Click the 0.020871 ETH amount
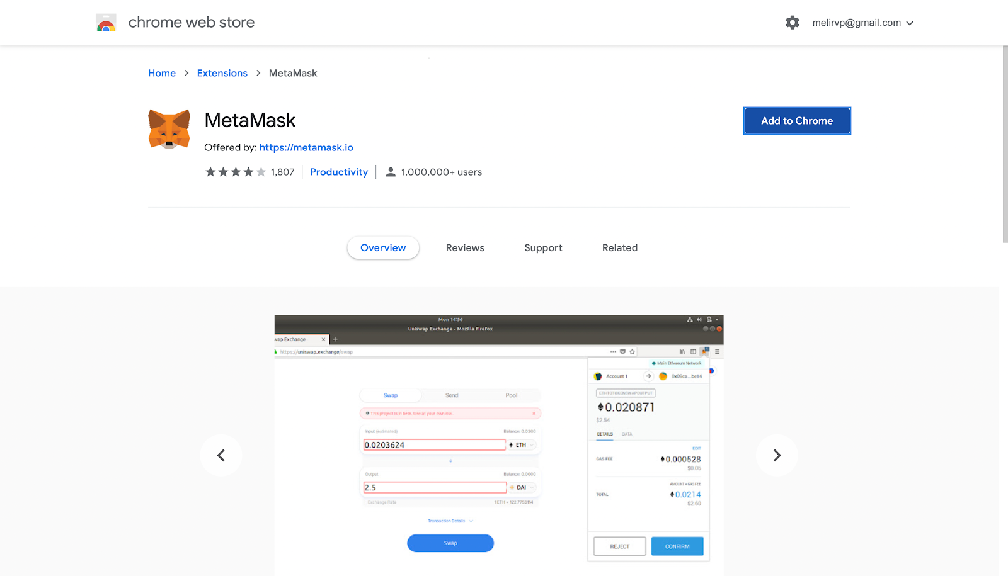This screenshot has height=576, width=1008. point(626,407)
